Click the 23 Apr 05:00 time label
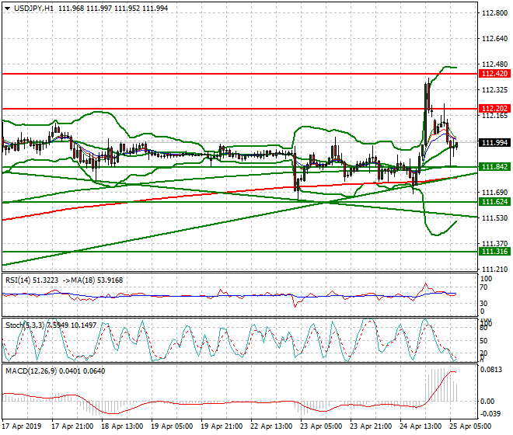This screenshot has width=513, height=435. pos(321,426)
